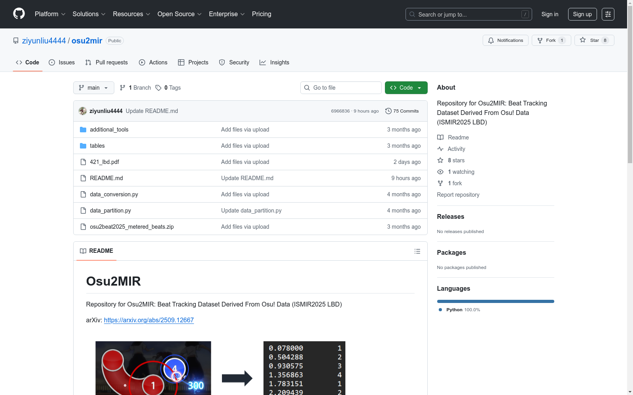View the 0 Tags list
Image resolution: width=633 pixels, height=395 pixels.
(x=168, y=88)
